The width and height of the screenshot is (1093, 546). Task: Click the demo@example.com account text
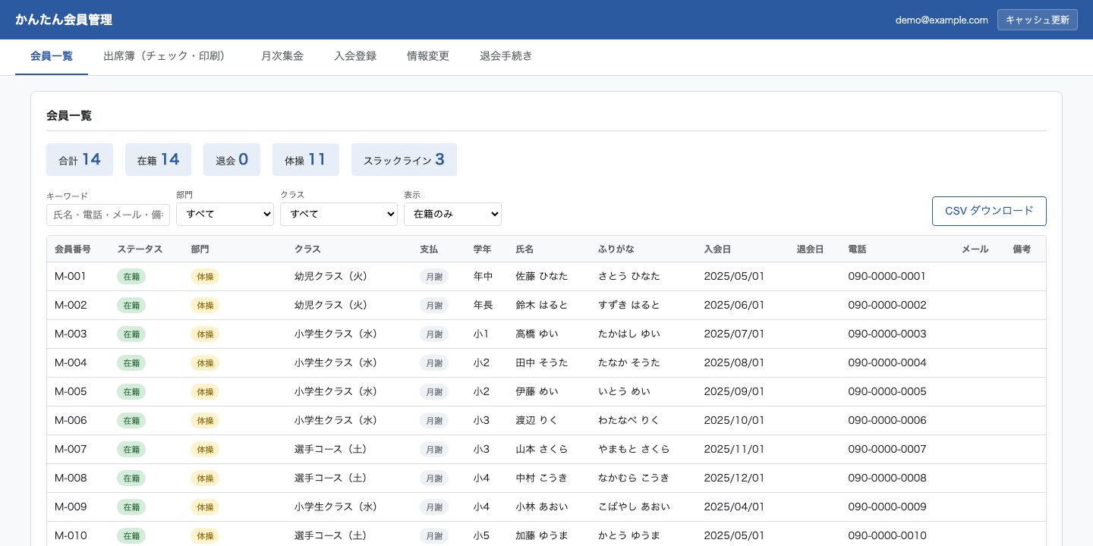pos(941,20)
